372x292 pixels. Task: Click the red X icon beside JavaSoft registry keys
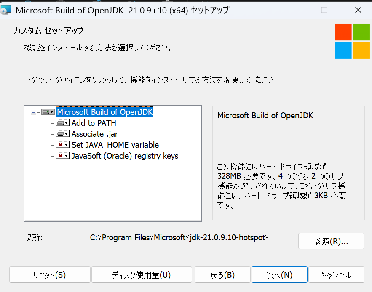tap(63, 156)
